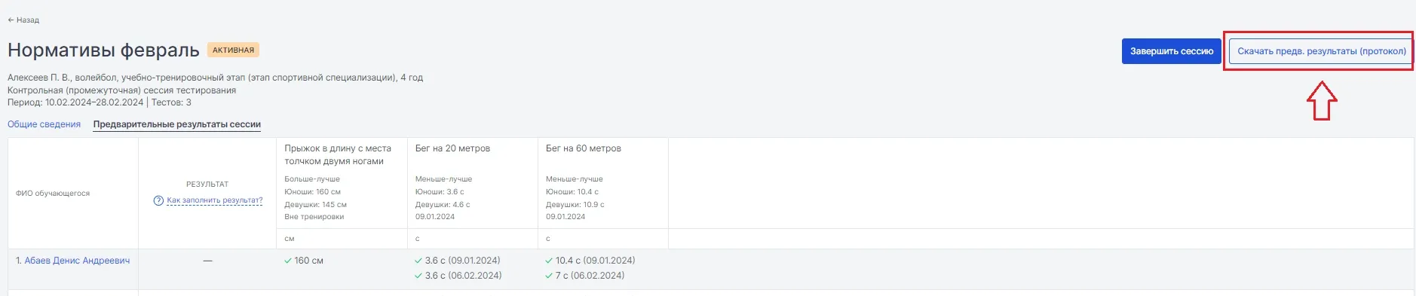Open student Абаев Денис Андреевич profile
Image resolution: width=1416 pixels, height=296 pixels.
pyautogui.click(x=77, y=261)
